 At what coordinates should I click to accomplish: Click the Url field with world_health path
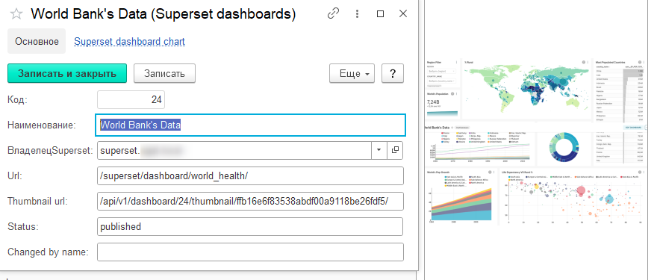coord(250,175)
